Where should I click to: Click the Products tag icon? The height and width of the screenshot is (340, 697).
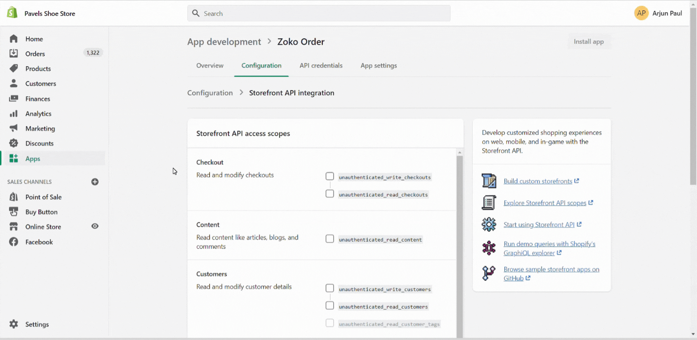[x=14, y=69]
